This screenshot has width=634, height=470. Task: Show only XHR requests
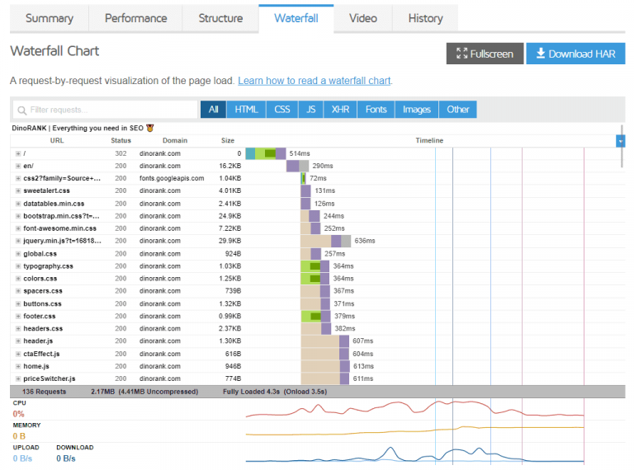340,110
